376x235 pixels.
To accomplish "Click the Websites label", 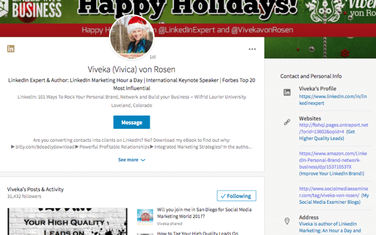I will 310,119.
